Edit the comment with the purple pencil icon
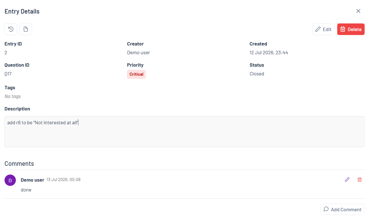Viewport: 370px width, 222px height. (347, 179)
